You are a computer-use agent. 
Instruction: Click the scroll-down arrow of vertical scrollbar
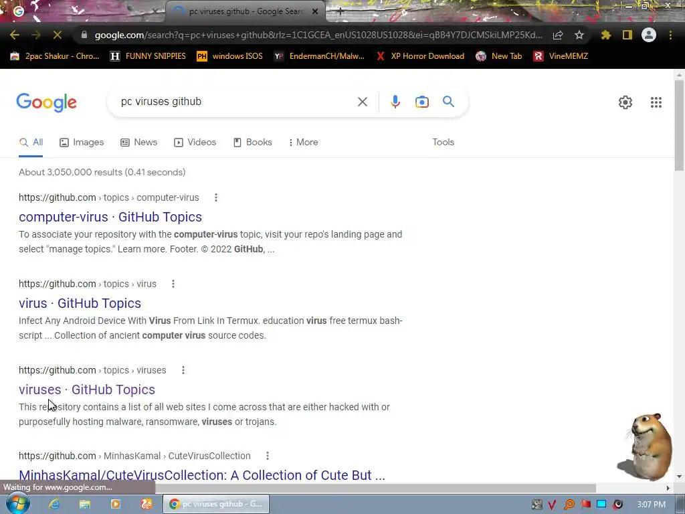pos(679,476)
